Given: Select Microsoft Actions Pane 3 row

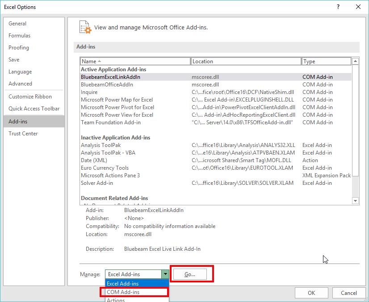Looking at the screenshot, I should (x=216, y=175).
